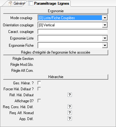This screenshot has height=127, width=116.
Task: Click the help icon beside Réf. Hié. Défaut
Action: click(x=70, y=95)
